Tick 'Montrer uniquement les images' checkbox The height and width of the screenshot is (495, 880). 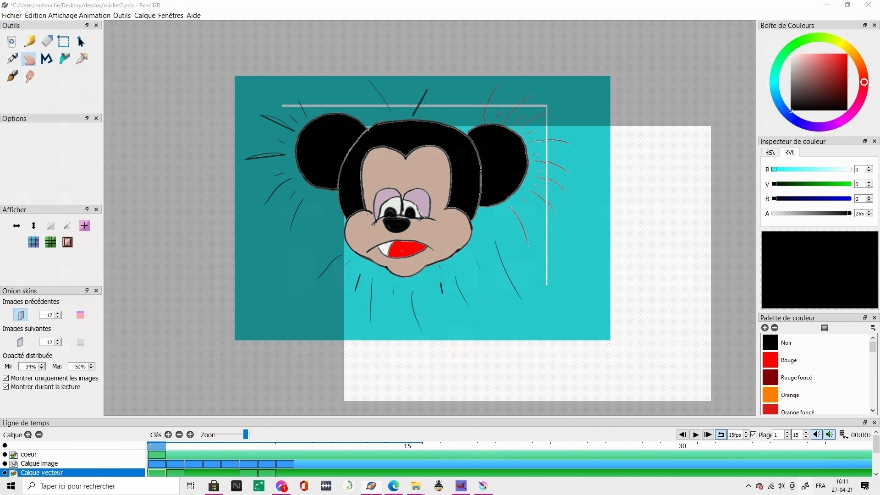[x=6, y=378]
